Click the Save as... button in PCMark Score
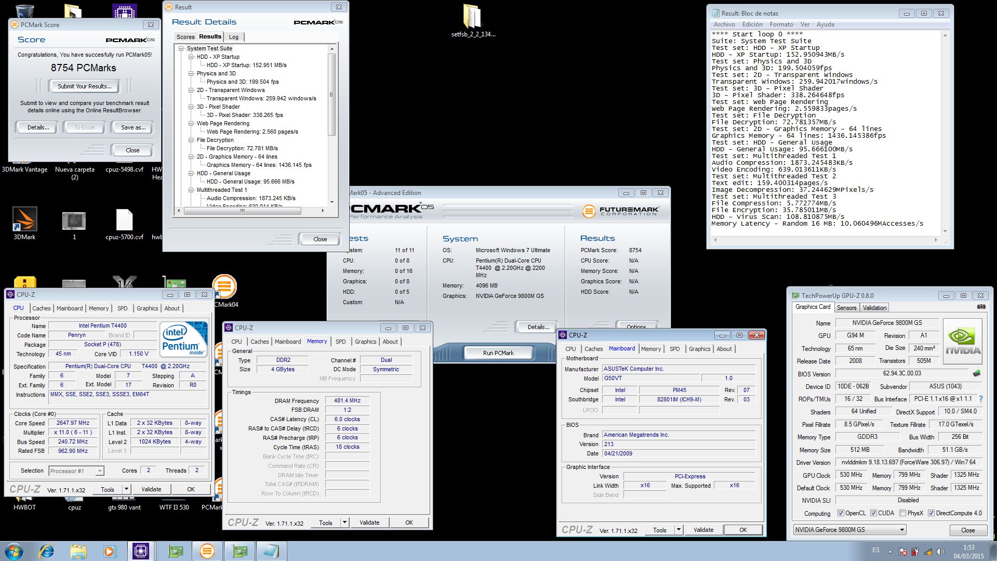Viewport: 997px width, 561px height. coord(133,127)
